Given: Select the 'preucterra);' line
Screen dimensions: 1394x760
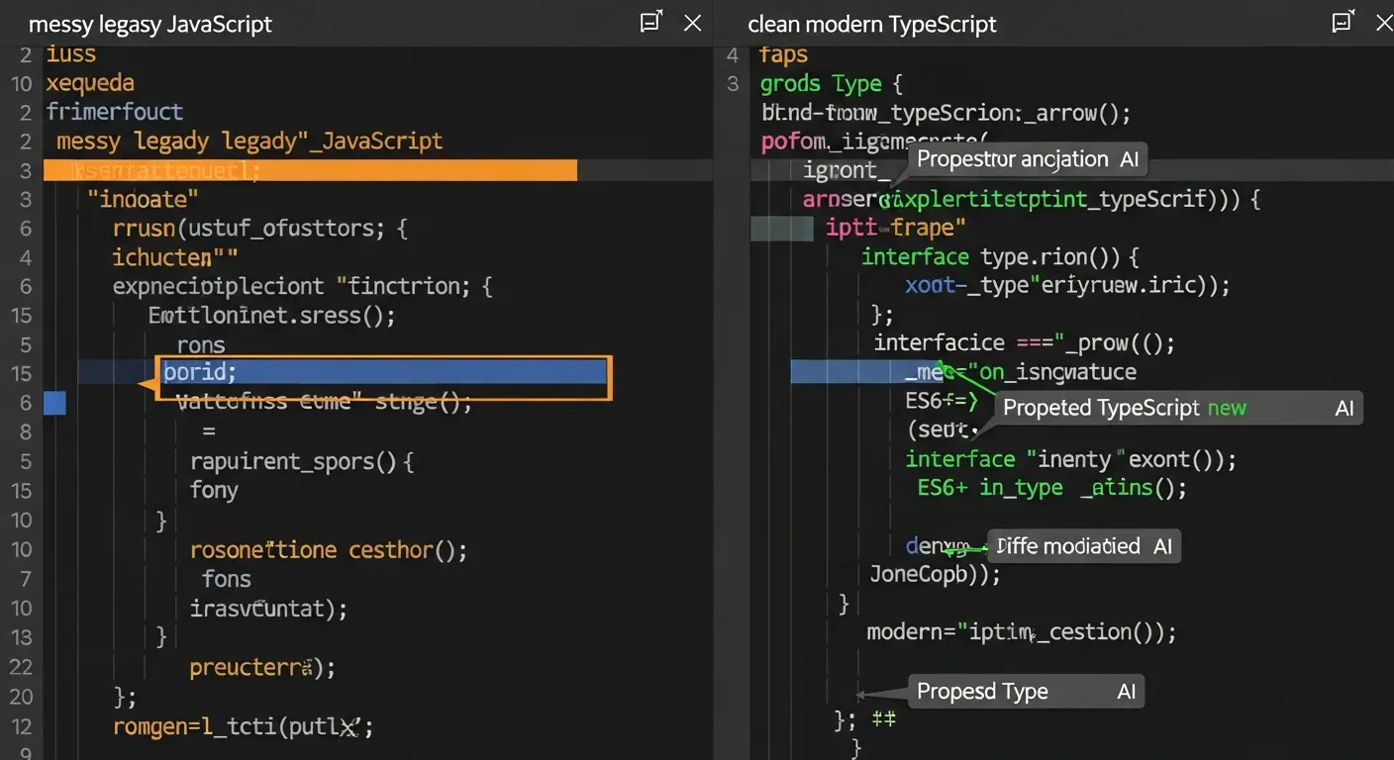Looking at the screenshot, I should (262, 668).
